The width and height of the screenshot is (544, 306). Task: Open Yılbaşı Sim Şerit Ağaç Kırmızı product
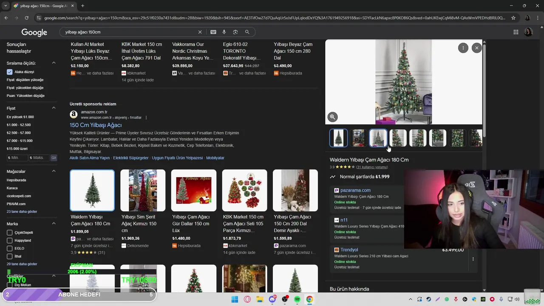tap(143, 209)
